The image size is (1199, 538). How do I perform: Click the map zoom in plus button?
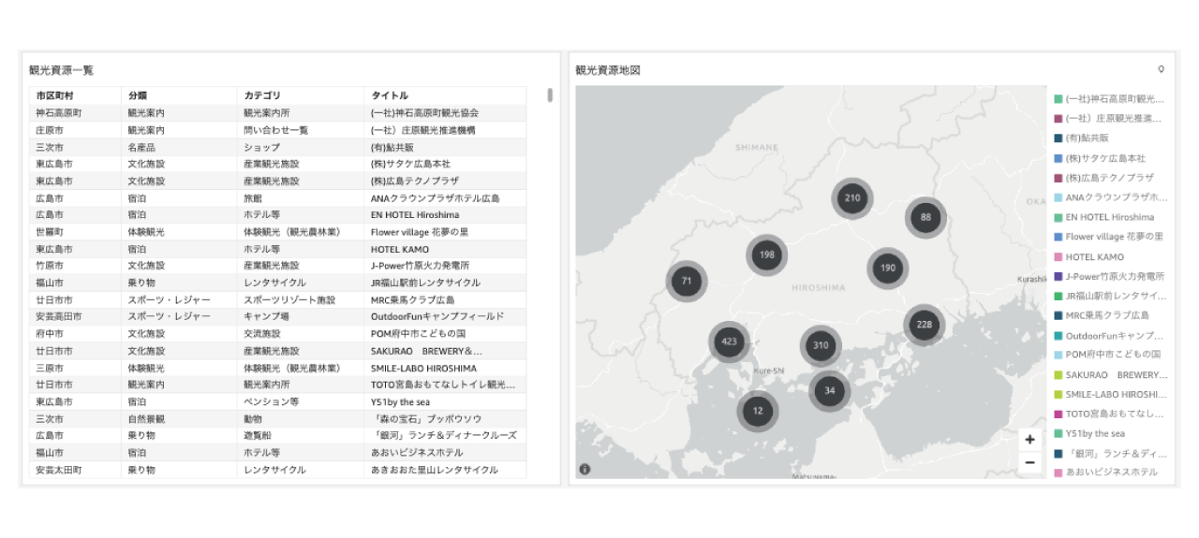pos(1029,440)
